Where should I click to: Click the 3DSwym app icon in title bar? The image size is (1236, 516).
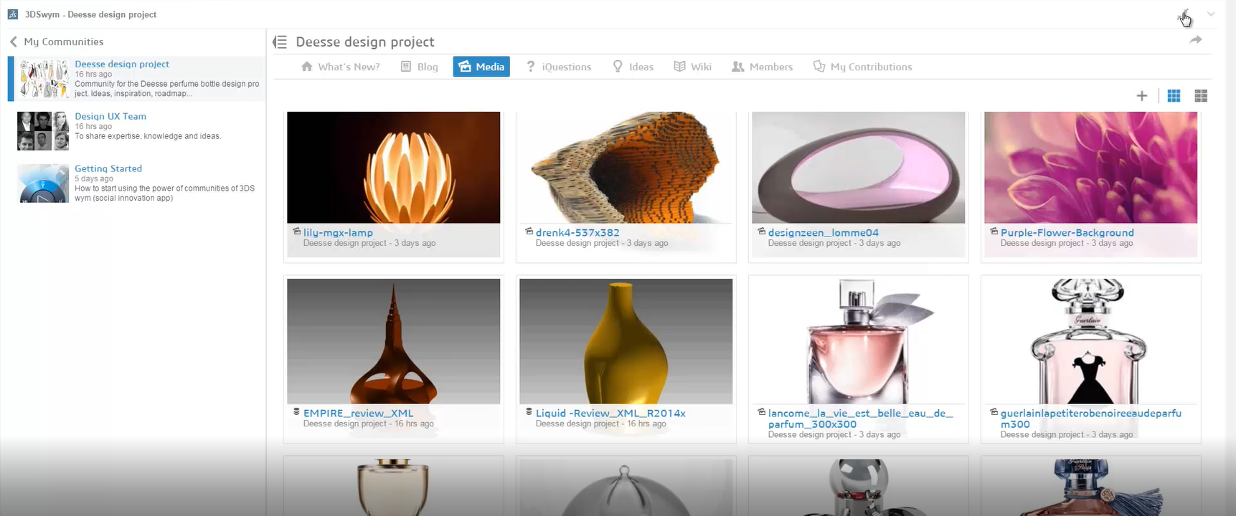pyautogui.click(x=13, y=14)
